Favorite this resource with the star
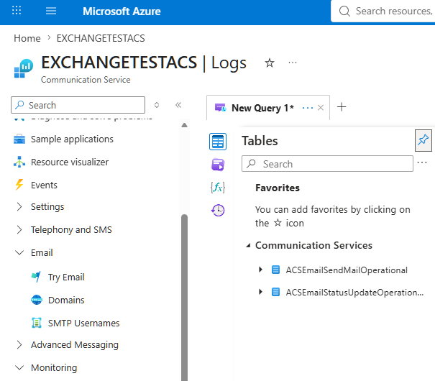 pyautogui.click(x=270, y=63)
